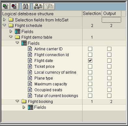Screen dimensions: 128x126
Task: Collapse the Flight booking node
Action: (17, 101)
